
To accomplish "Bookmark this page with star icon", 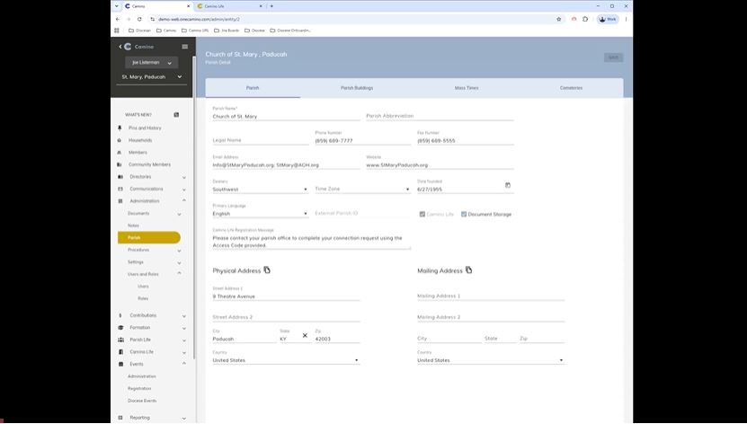I will click(559, 19).
